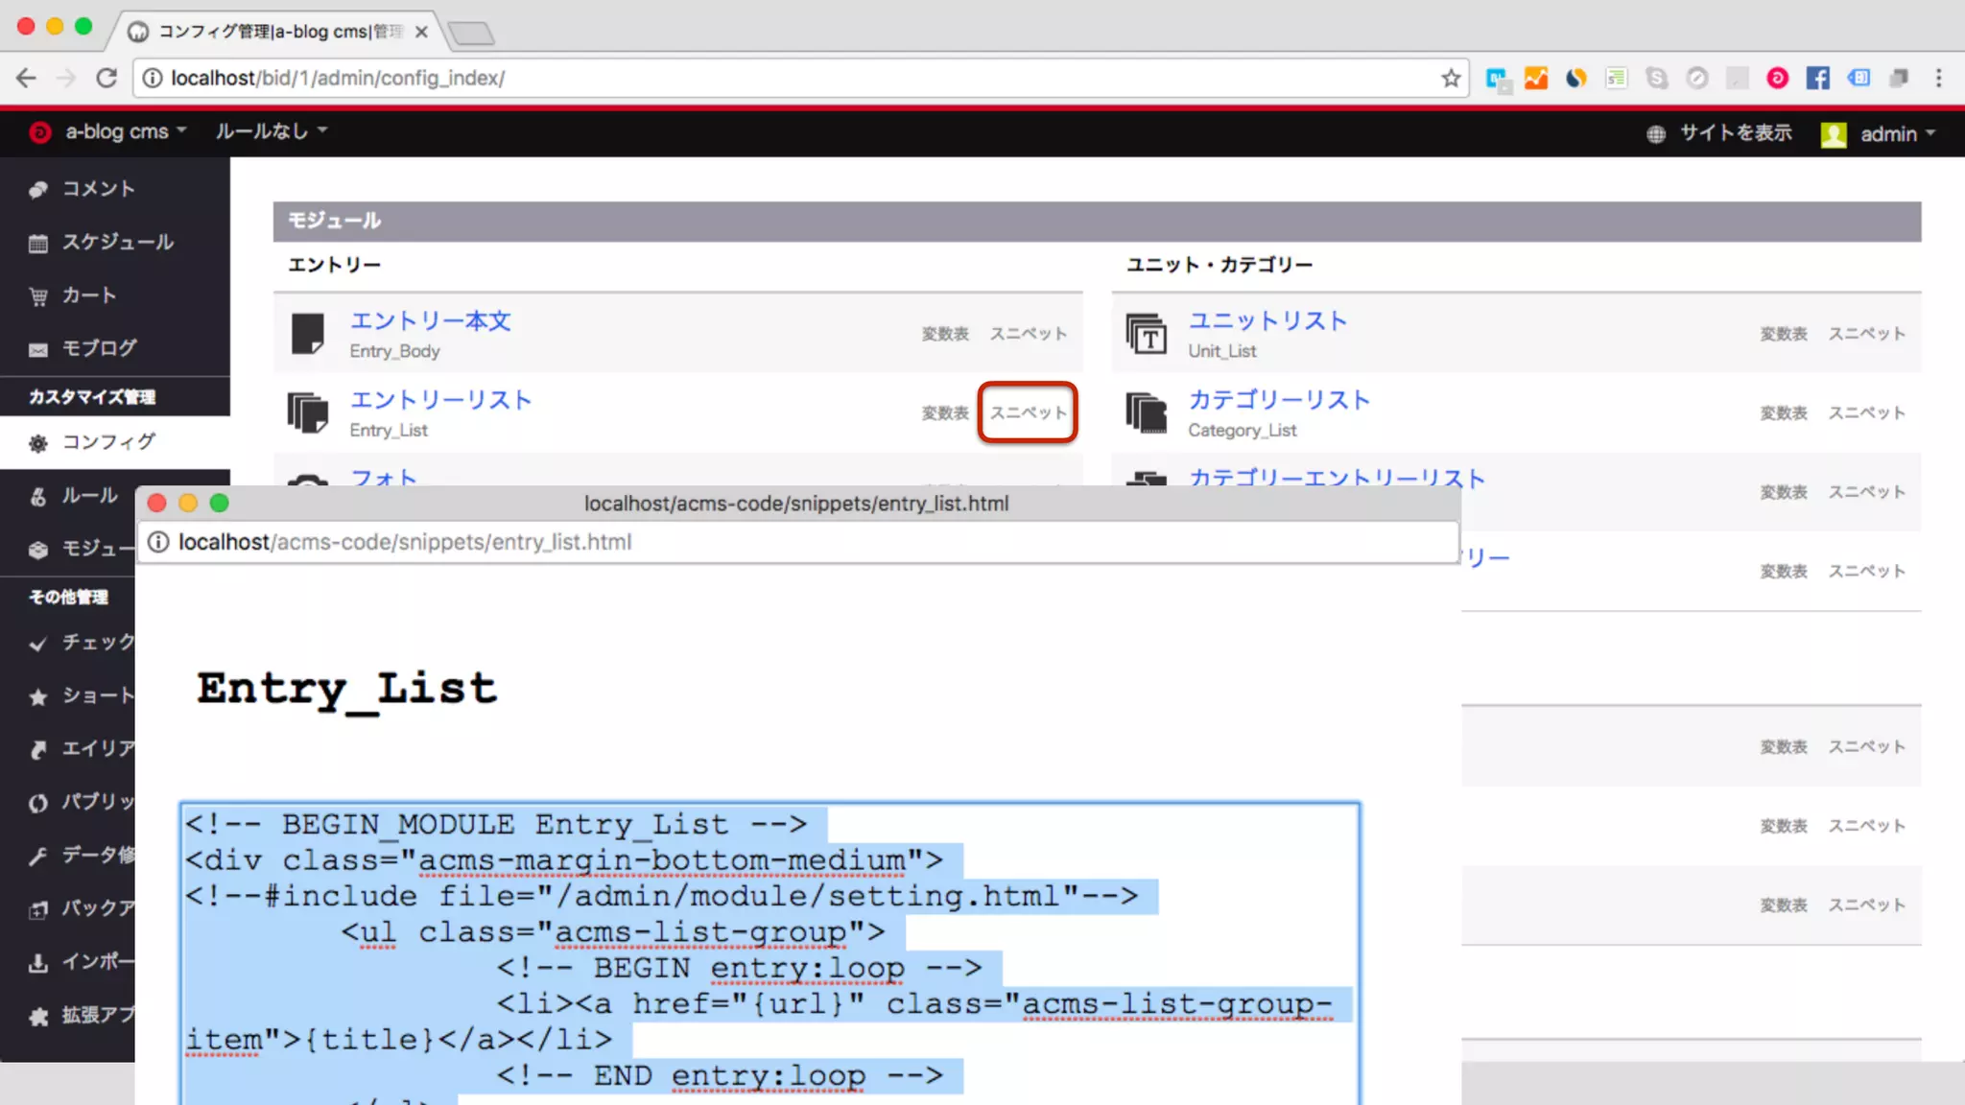Bookmark page with star icon
Screen dimensions: 1965x1105
point(1451,79)
